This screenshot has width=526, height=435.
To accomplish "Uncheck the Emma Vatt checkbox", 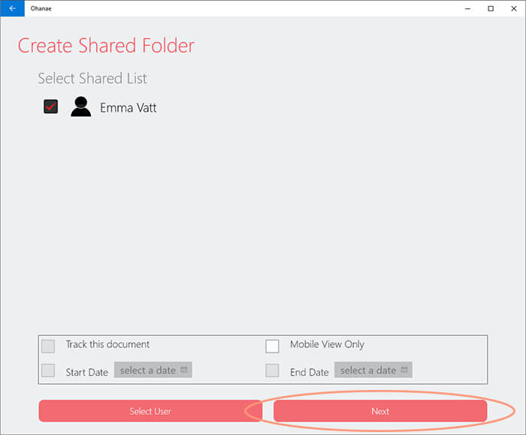I will click(x=50, y=106).
